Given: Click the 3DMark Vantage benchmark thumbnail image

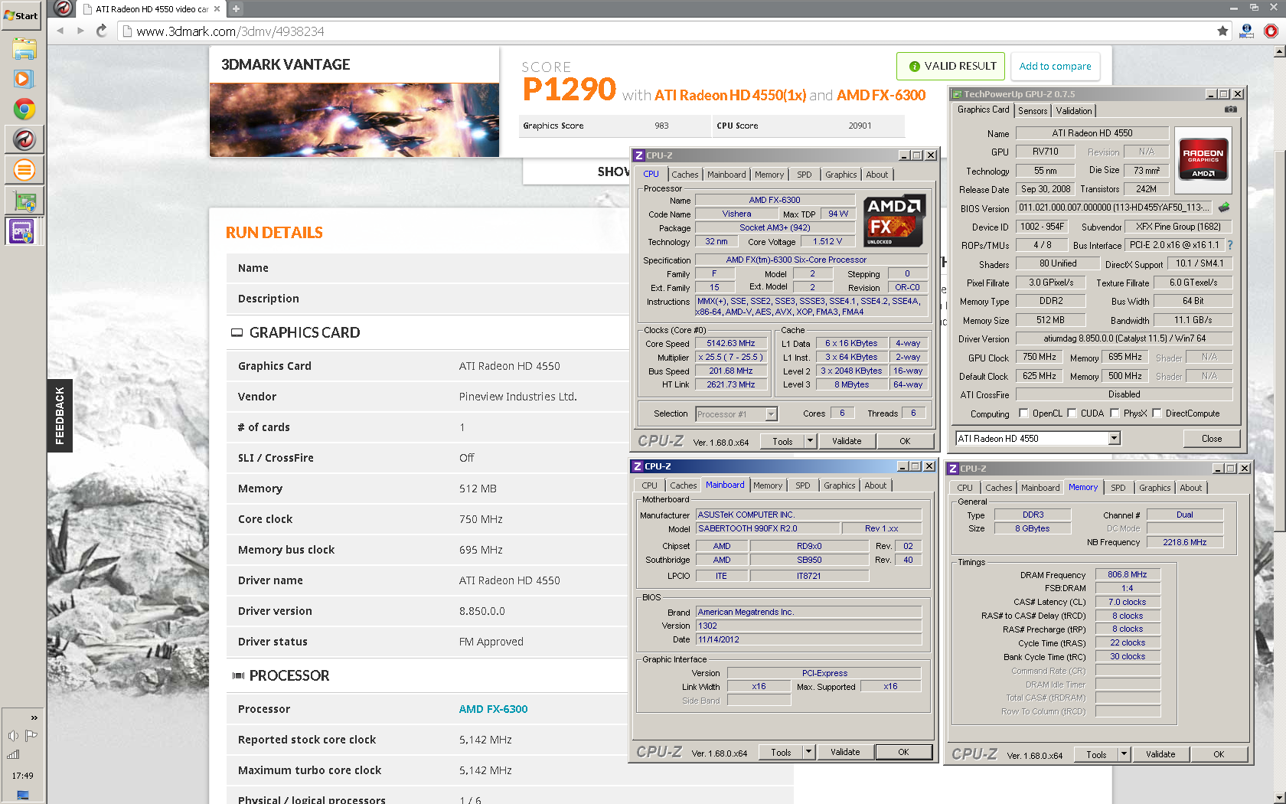Looking at the screenshot, I should (x=354, y=120).
